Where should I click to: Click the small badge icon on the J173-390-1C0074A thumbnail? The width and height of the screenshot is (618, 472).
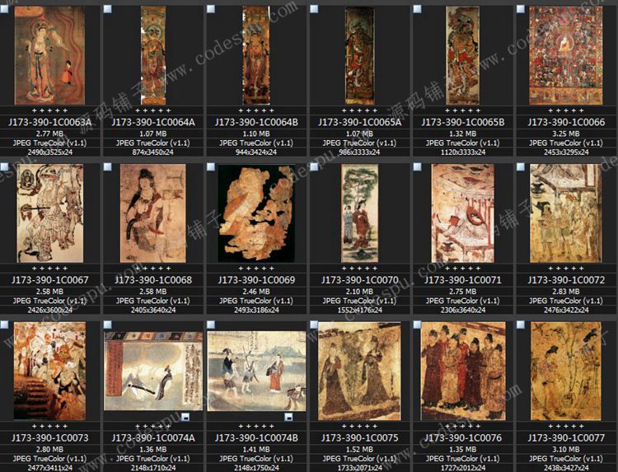pyautogui.click(x=185, y=417)
